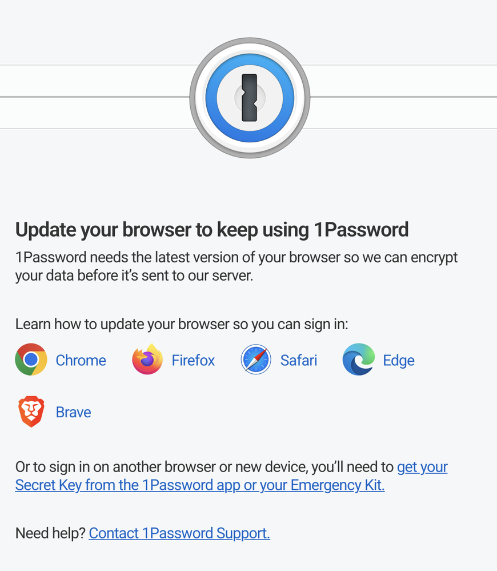This screenshot has width=497, height=571.
Task: Click the Chrome browser icon
Action: pos(31,360)
